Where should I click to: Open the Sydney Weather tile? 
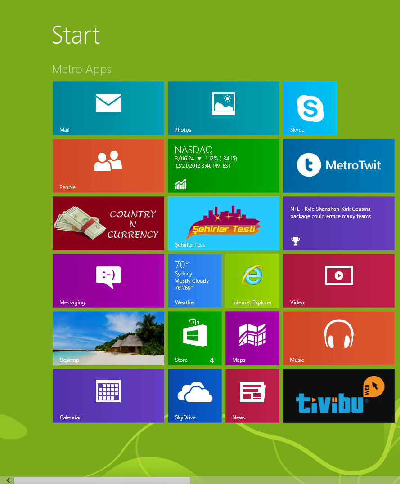pyautogui.click(x=195, y=281)
